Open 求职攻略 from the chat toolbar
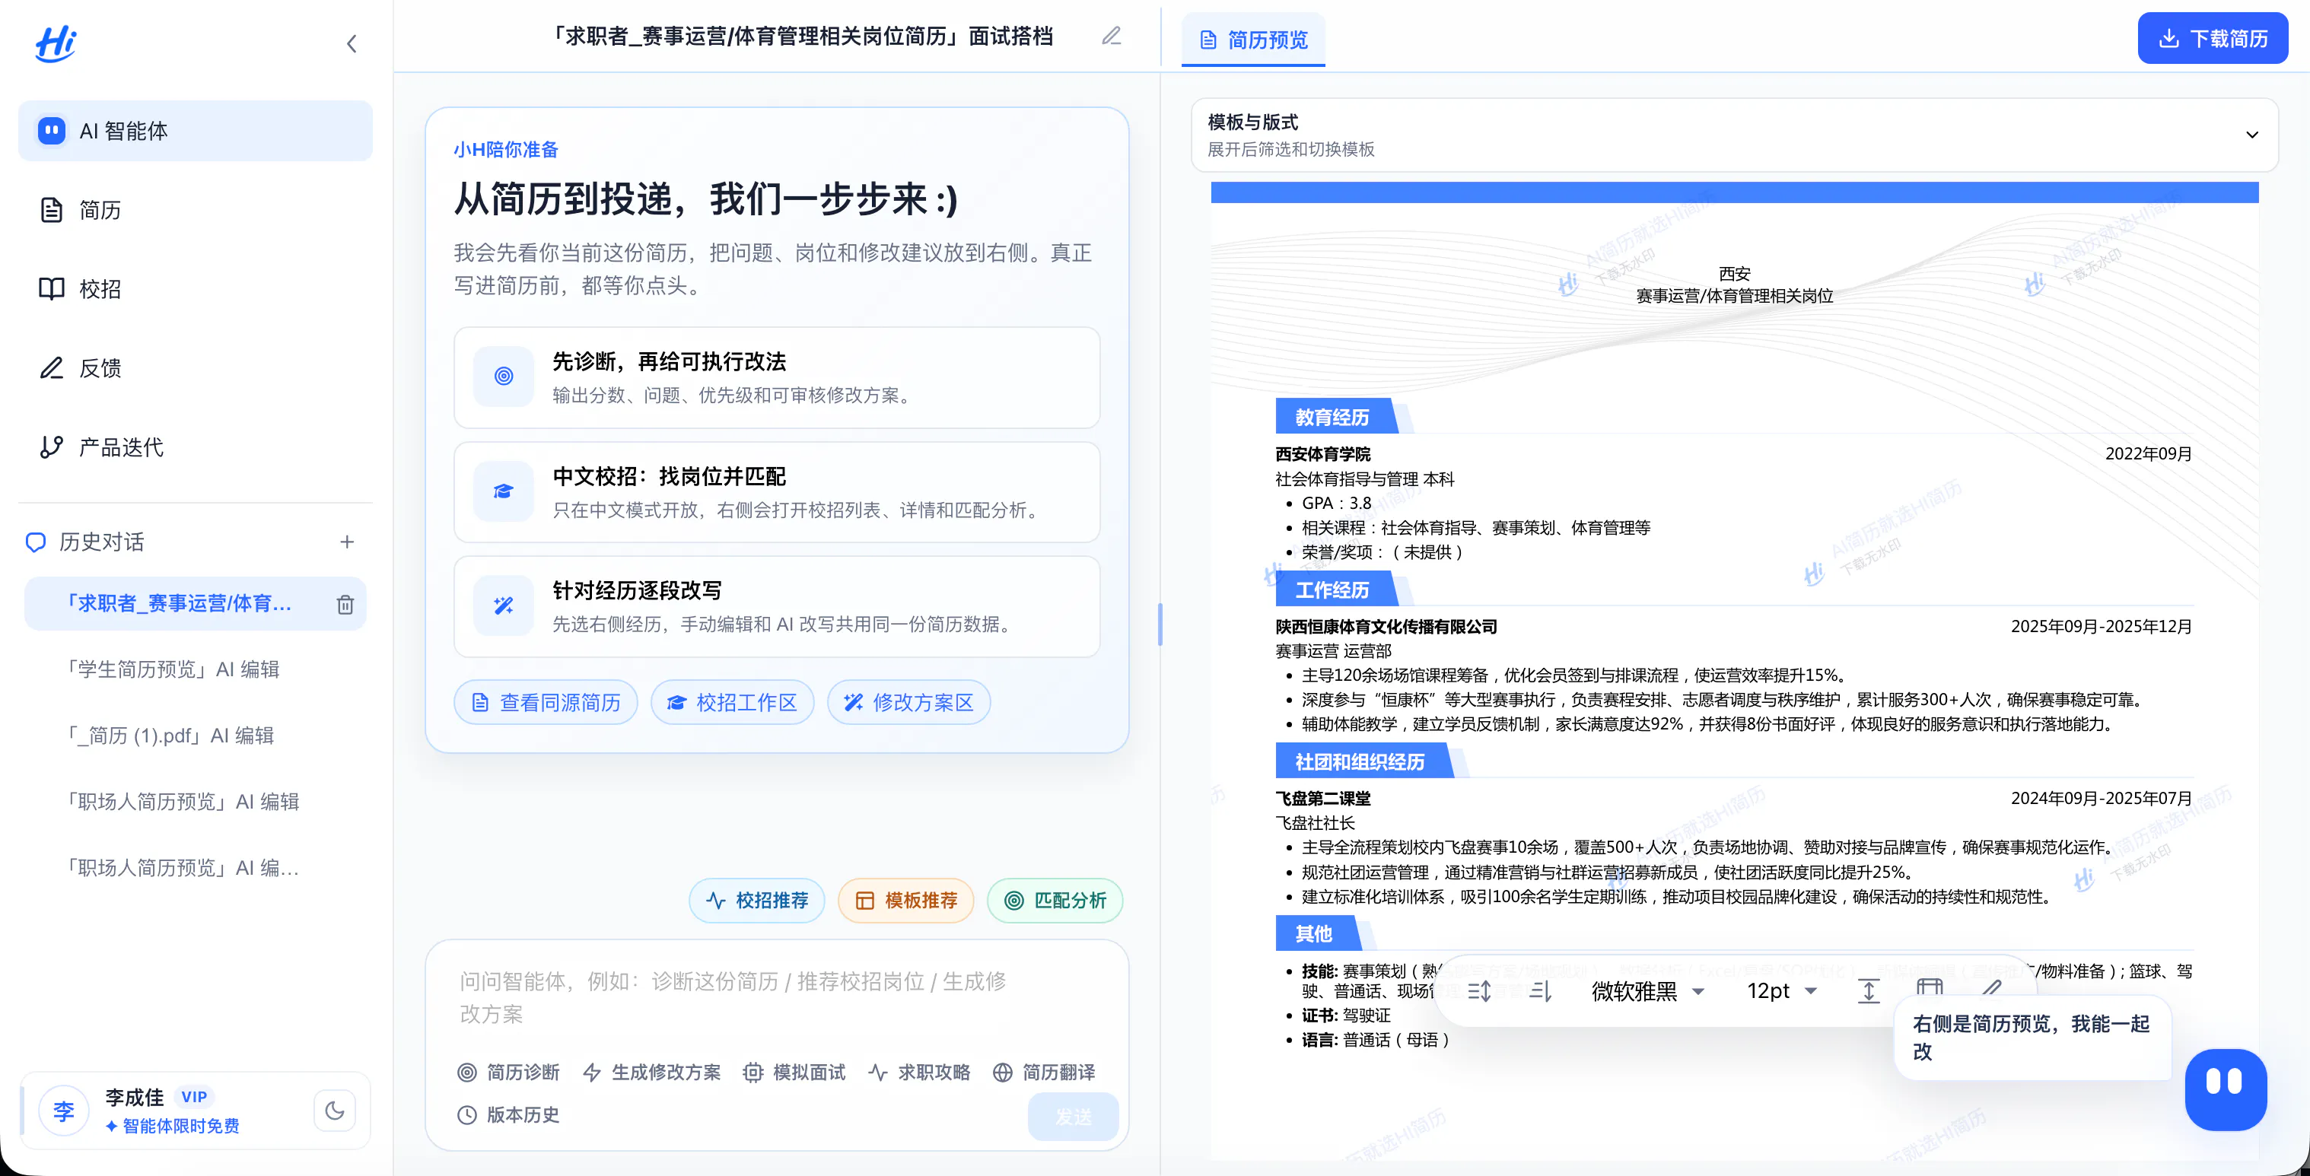Screen dimensions: 2310x1176 919,1072
